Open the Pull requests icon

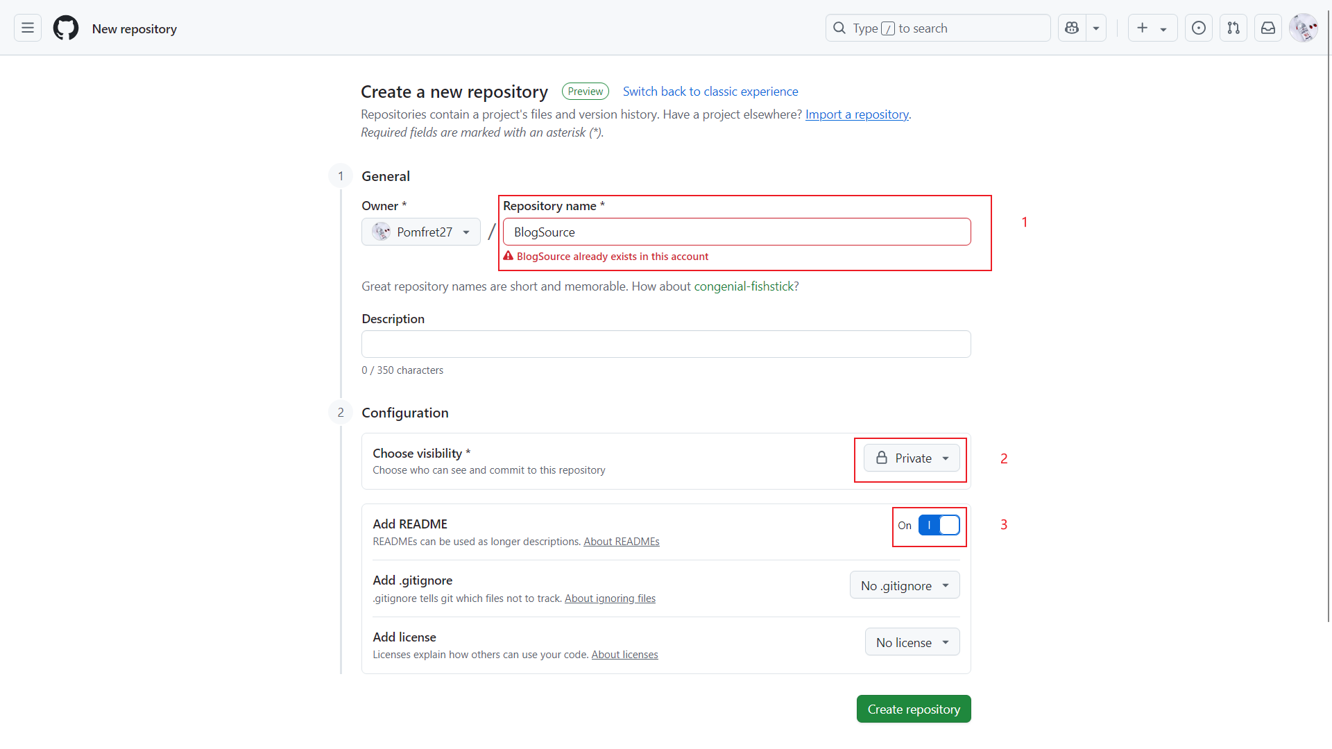click(x=1233, y=28)
